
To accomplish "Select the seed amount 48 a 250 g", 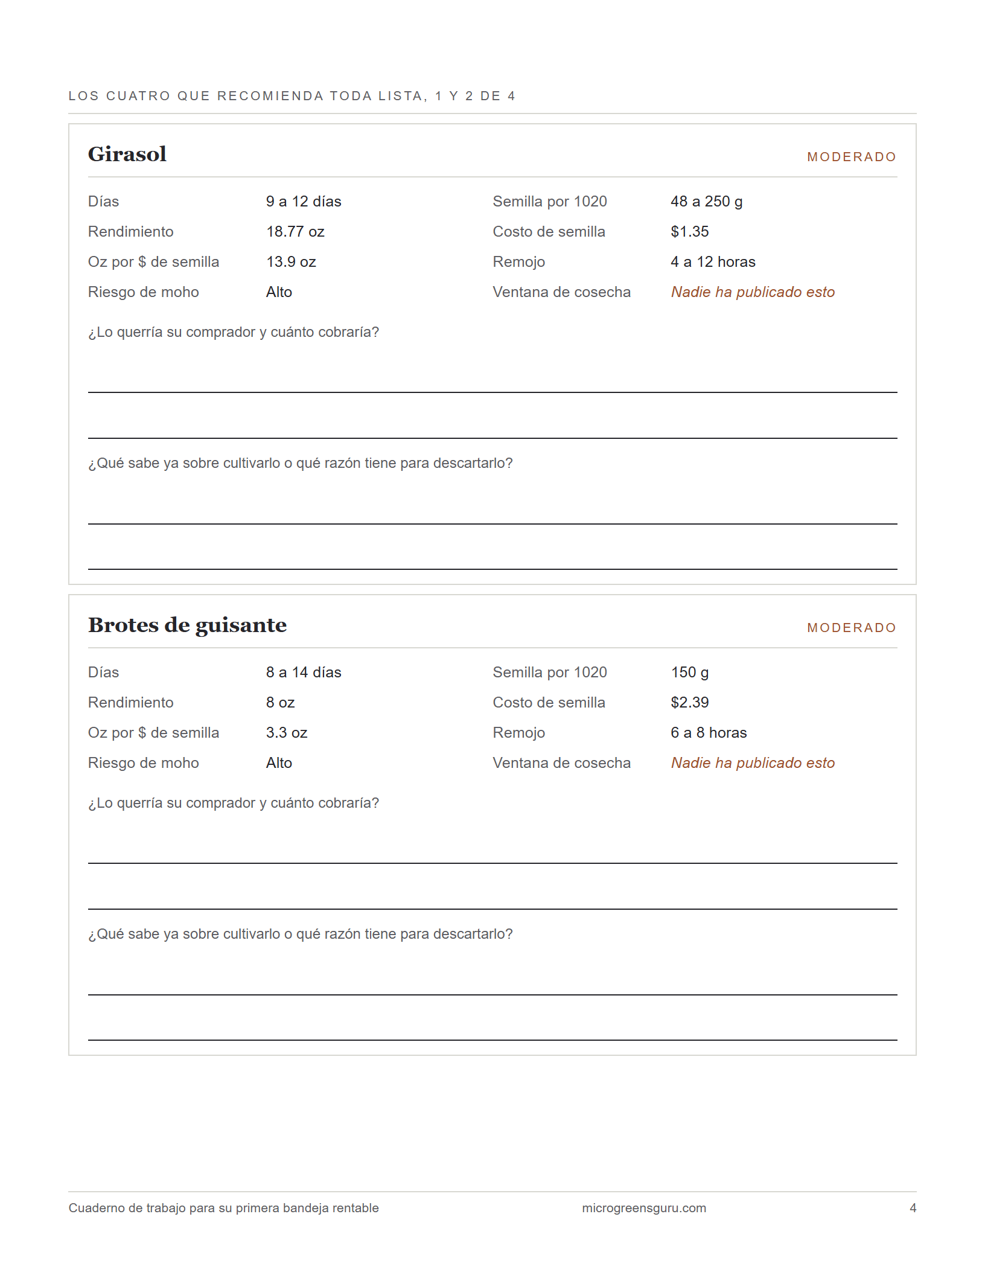I will coord(706,202).
